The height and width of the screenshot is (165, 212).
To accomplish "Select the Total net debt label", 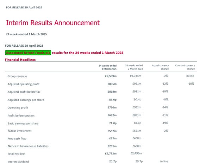I will point(17,153).
